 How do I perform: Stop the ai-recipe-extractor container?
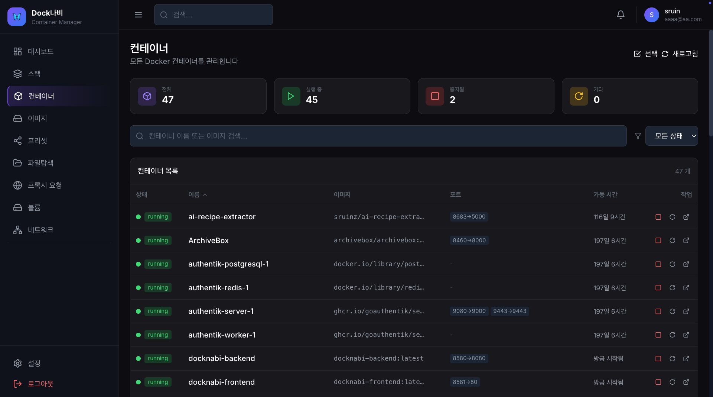658,217
